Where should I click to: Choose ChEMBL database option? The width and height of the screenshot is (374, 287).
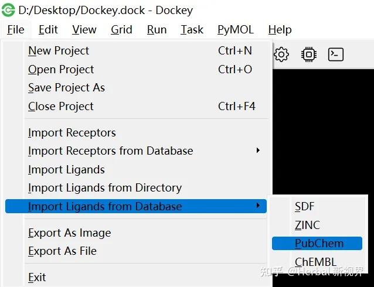pos(315,262)
